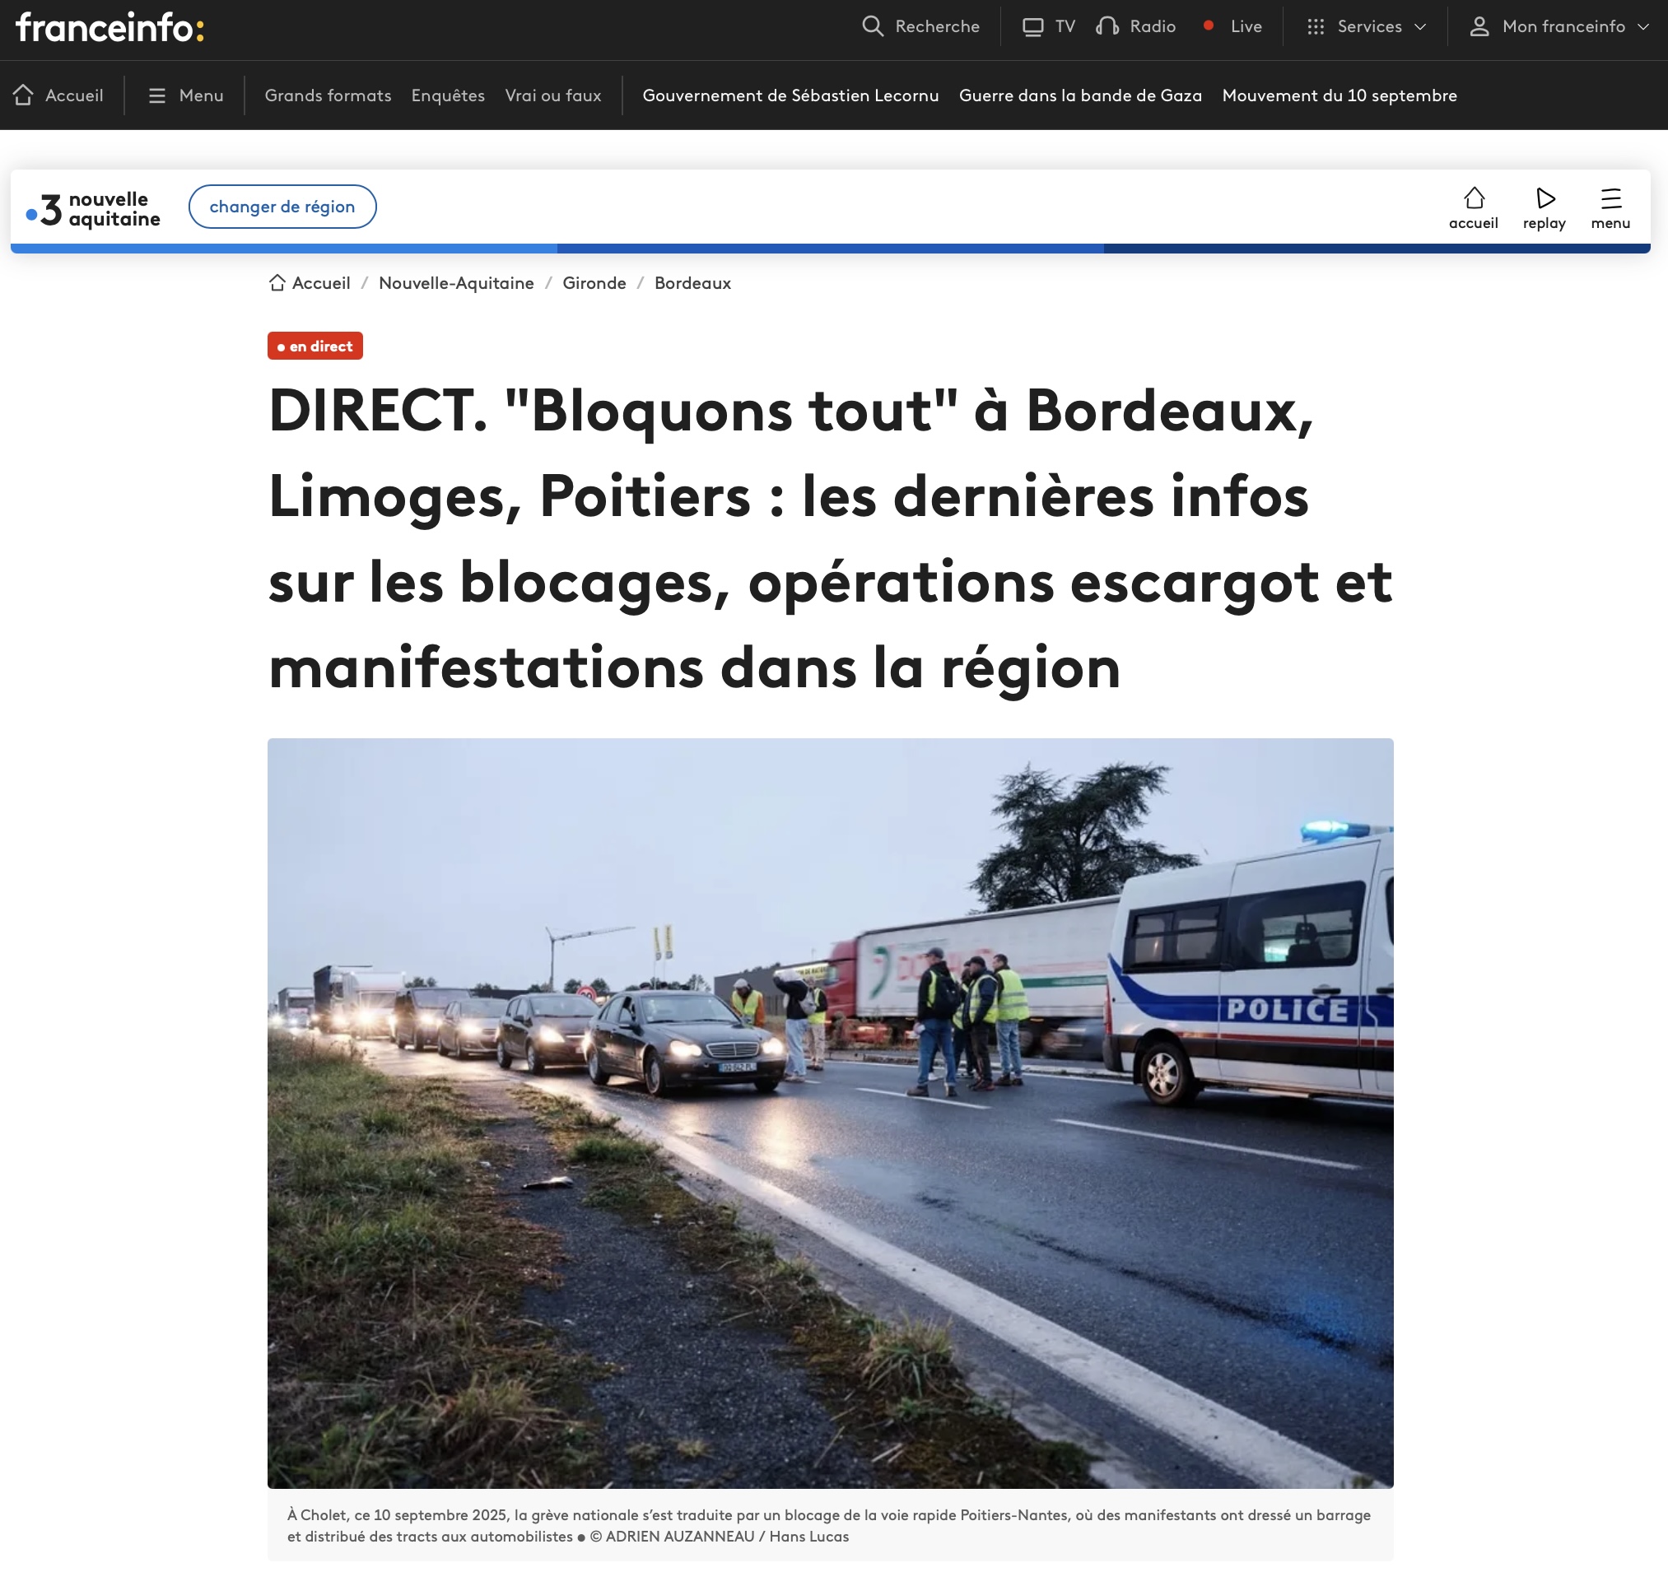Follow the Gironde breadcrumb link
This screenshot has height=1572, width=1668.
pyautogui.click(x=594, y=282)
